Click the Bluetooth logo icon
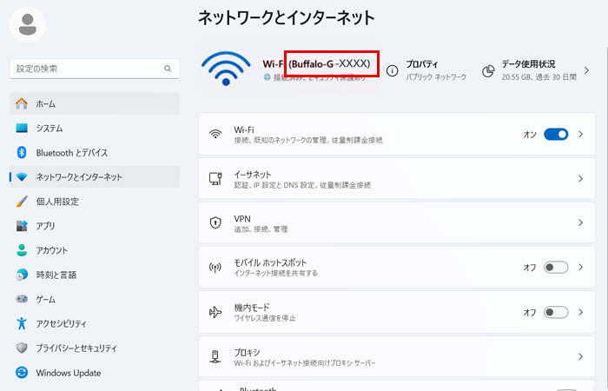 22,152
